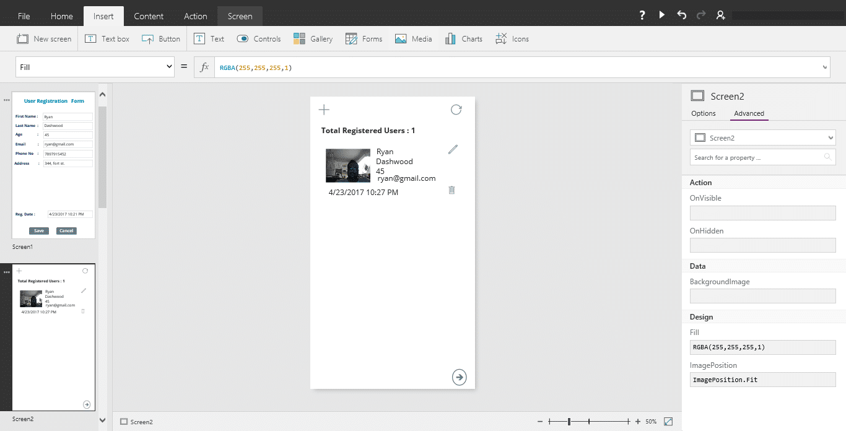Click the next arrow circle icon on the canvas
The width and height of the screenshot is (846, 431).
click(459, 377)
